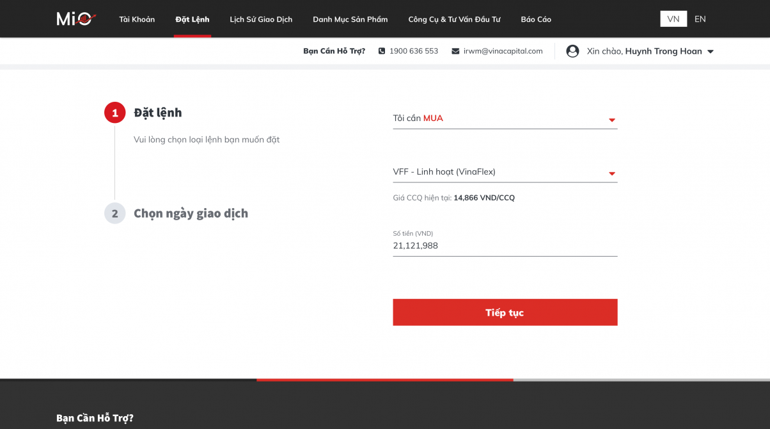Click the irwm@vinacapital.com email link
The height and width of the screenshot is (429, 770).
coord(503,51)
